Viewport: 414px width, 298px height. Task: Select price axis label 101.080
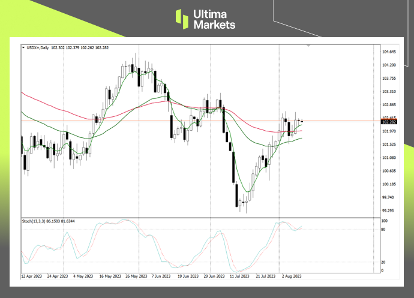coord(389,158)
